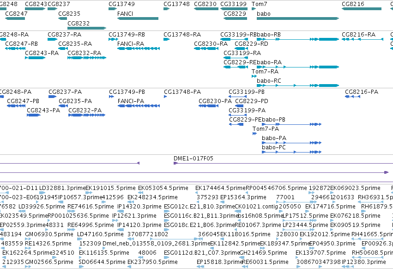Select gene CG8232 in gene track

[x=87, y=28]
